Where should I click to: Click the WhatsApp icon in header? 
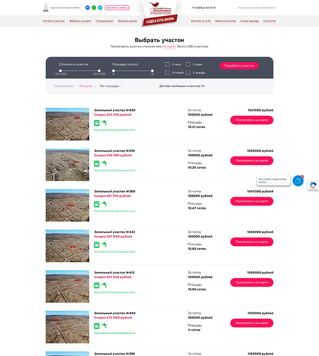[x=94, y=8]
